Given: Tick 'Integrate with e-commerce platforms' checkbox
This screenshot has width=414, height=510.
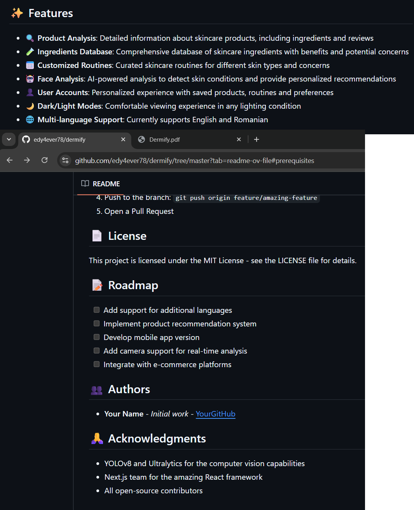Looking at the screenshot, I should coord(96,364).
